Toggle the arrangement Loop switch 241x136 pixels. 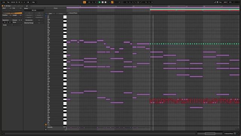138,2
